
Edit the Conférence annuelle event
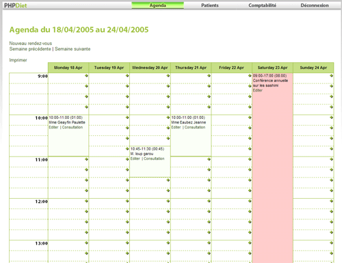tap(258, 90)
